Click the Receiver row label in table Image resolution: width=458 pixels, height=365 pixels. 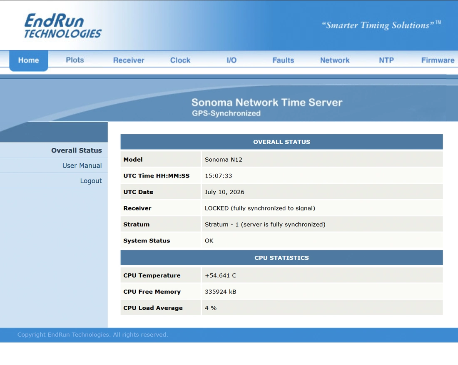pos(137,208)
